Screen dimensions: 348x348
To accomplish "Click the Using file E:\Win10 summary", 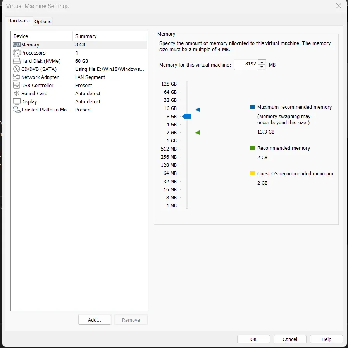I will (110, 69).
